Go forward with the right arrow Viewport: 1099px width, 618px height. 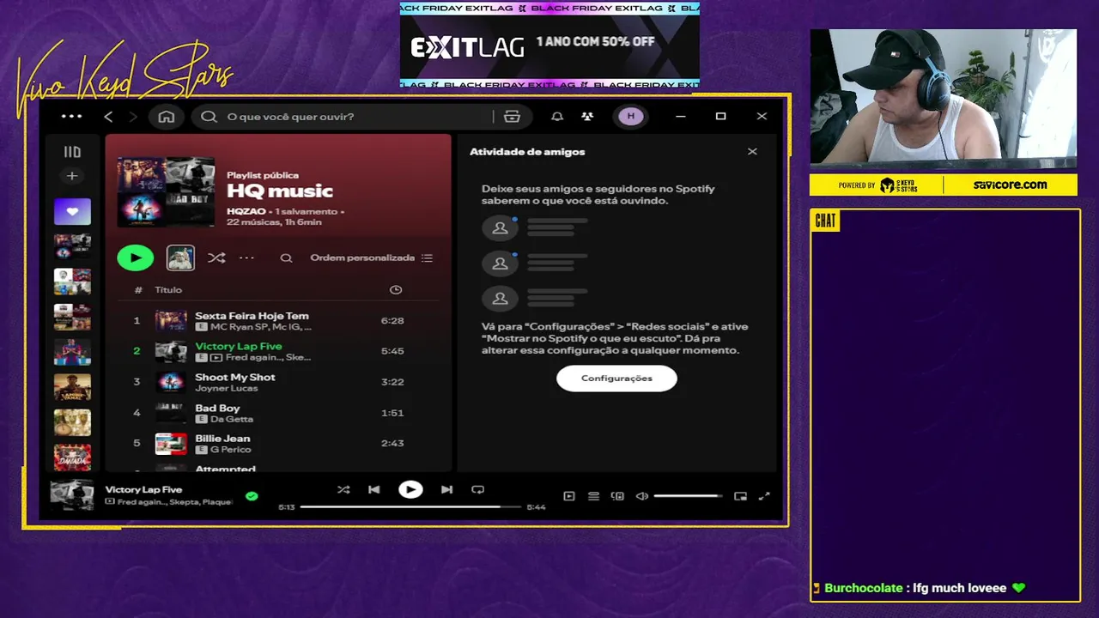click(132, 117)
